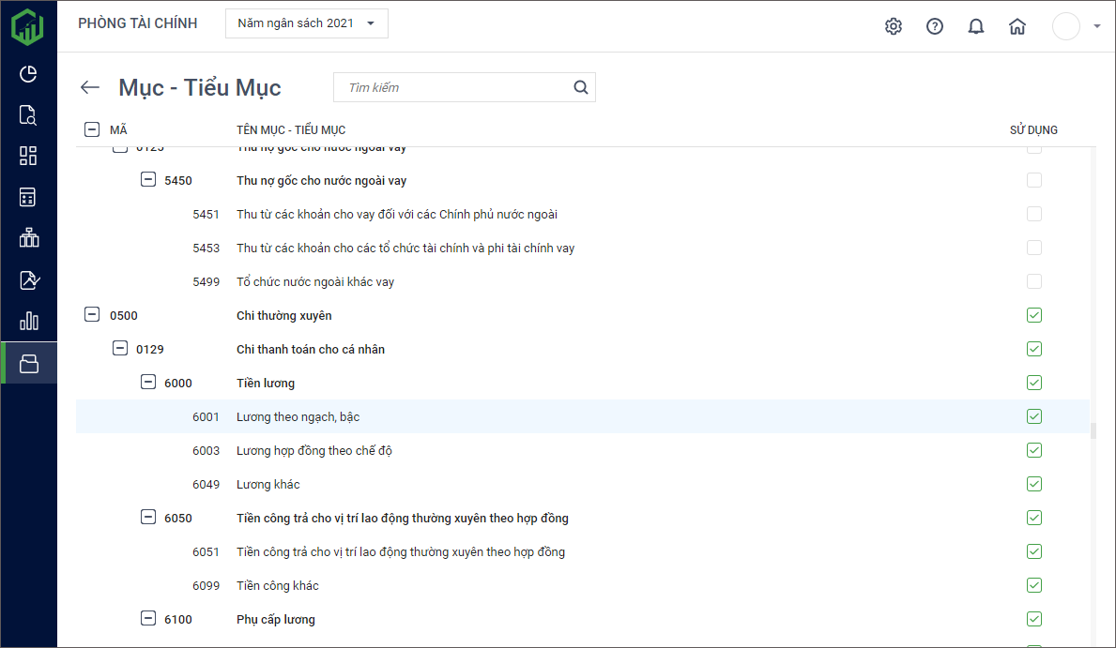Select the row Lương hợp đồng theo chế độ
Screen dimensions: 1116x648
[313, 450]
